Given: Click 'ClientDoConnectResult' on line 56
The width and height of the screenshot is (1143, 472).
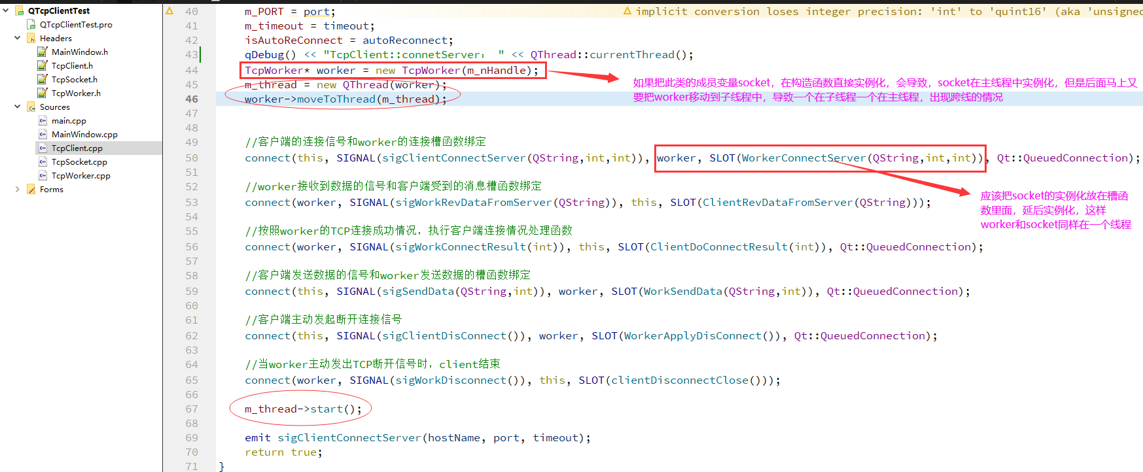Looking at the screenshot, I should pyautogui.click(x=719, y=246).
